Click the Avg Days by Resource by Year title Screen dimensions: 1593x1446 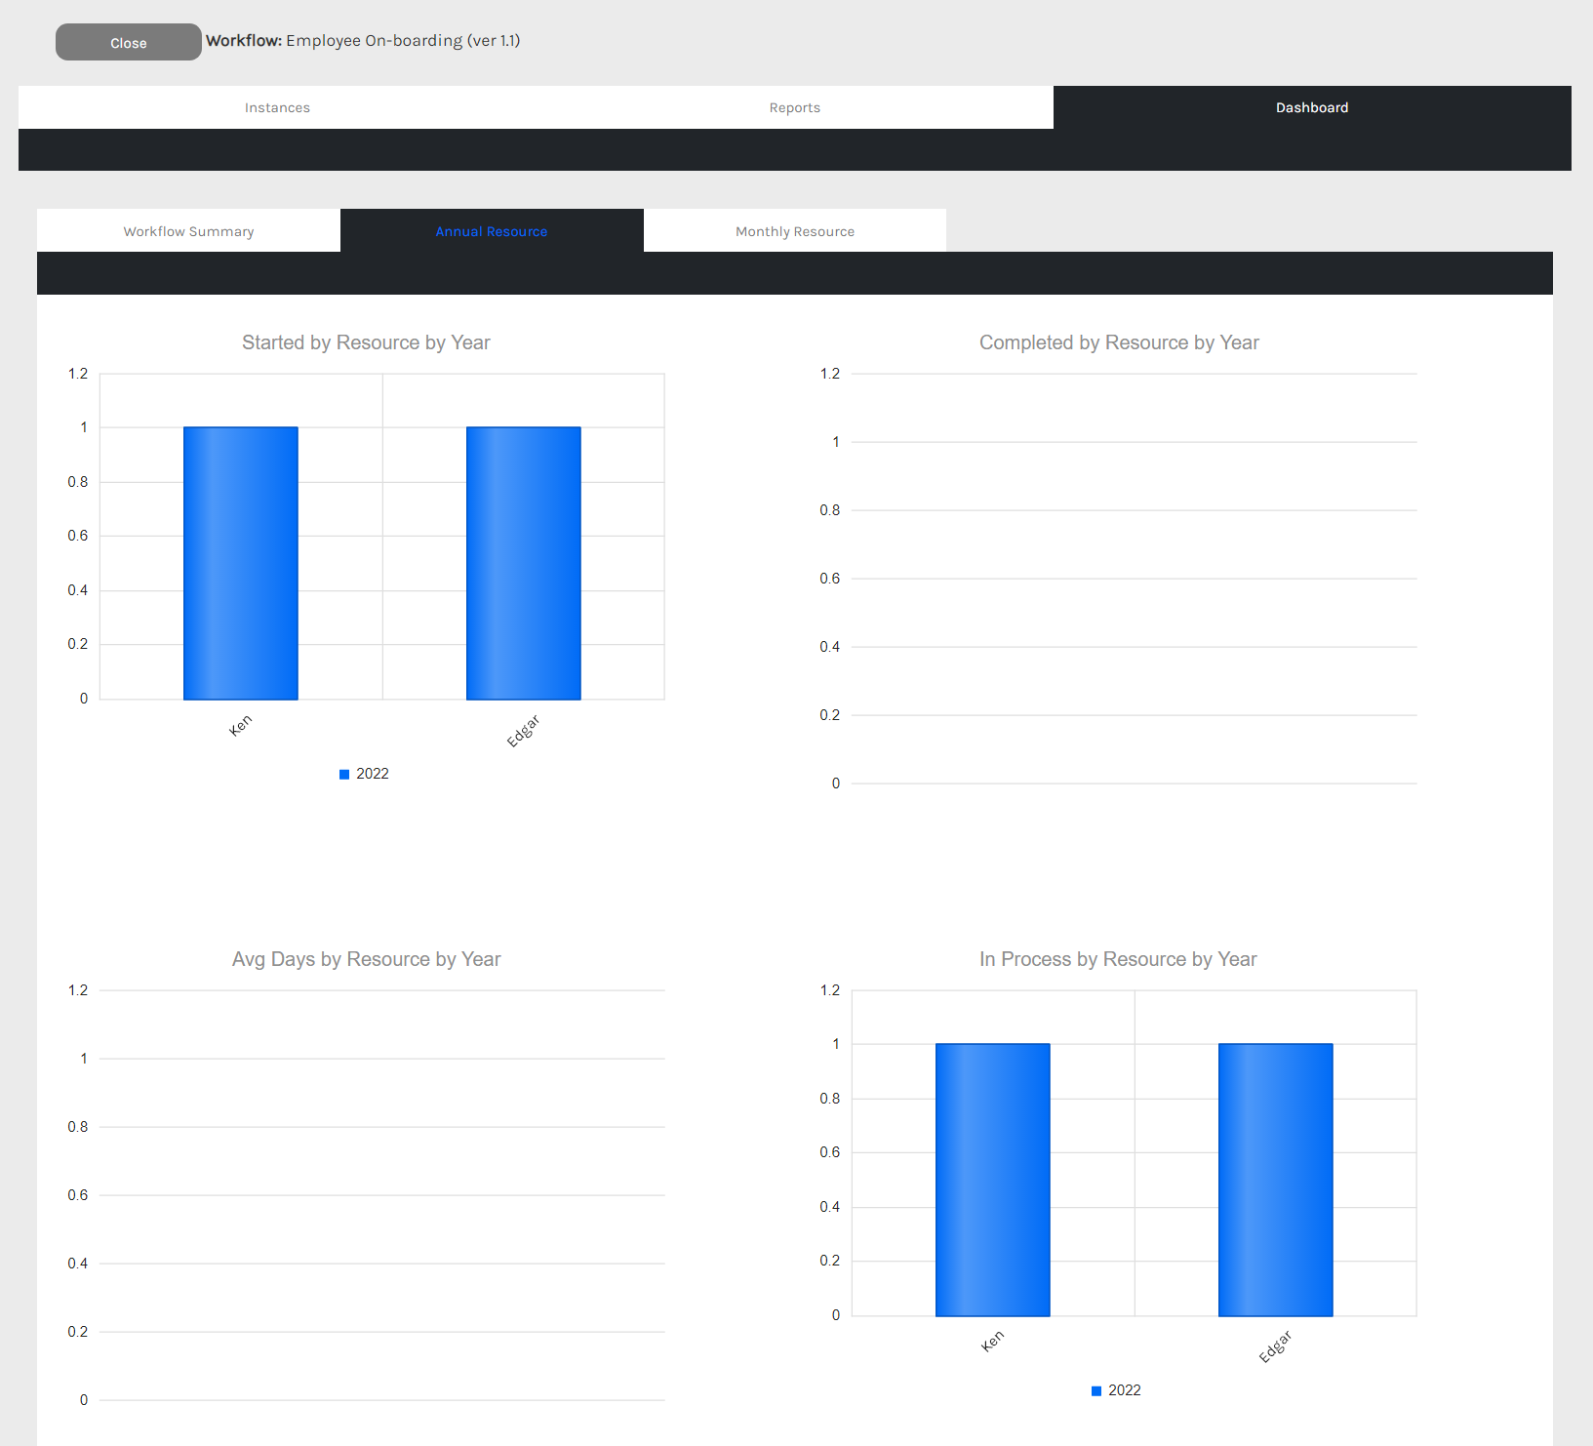[366, 959]
